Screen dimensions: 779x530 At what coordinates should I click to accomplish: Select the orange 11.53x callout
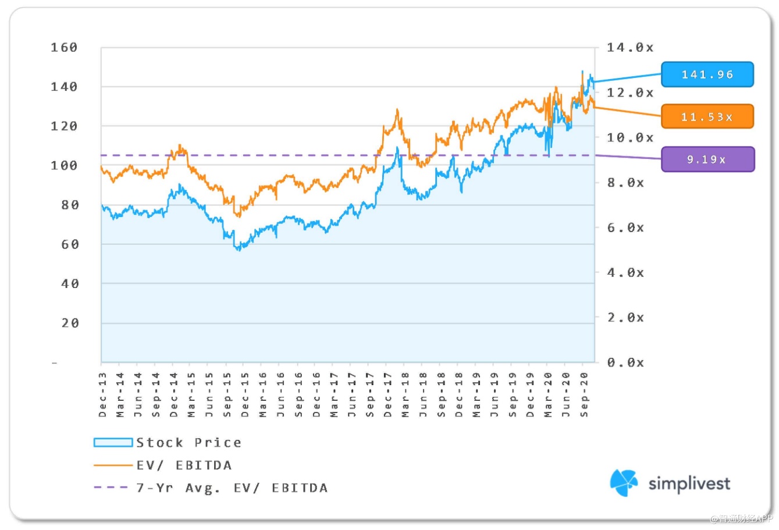[707, 117]
